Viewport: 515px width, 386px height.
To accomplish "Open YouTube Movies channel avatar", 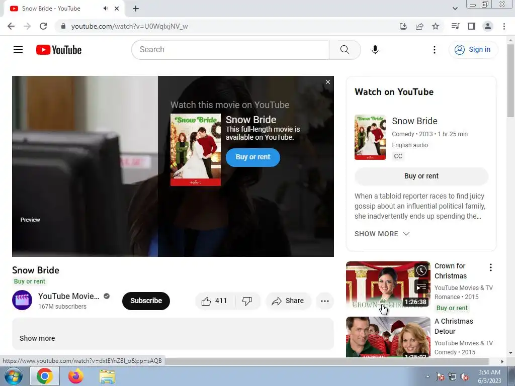I will click(x=22, y=301).
